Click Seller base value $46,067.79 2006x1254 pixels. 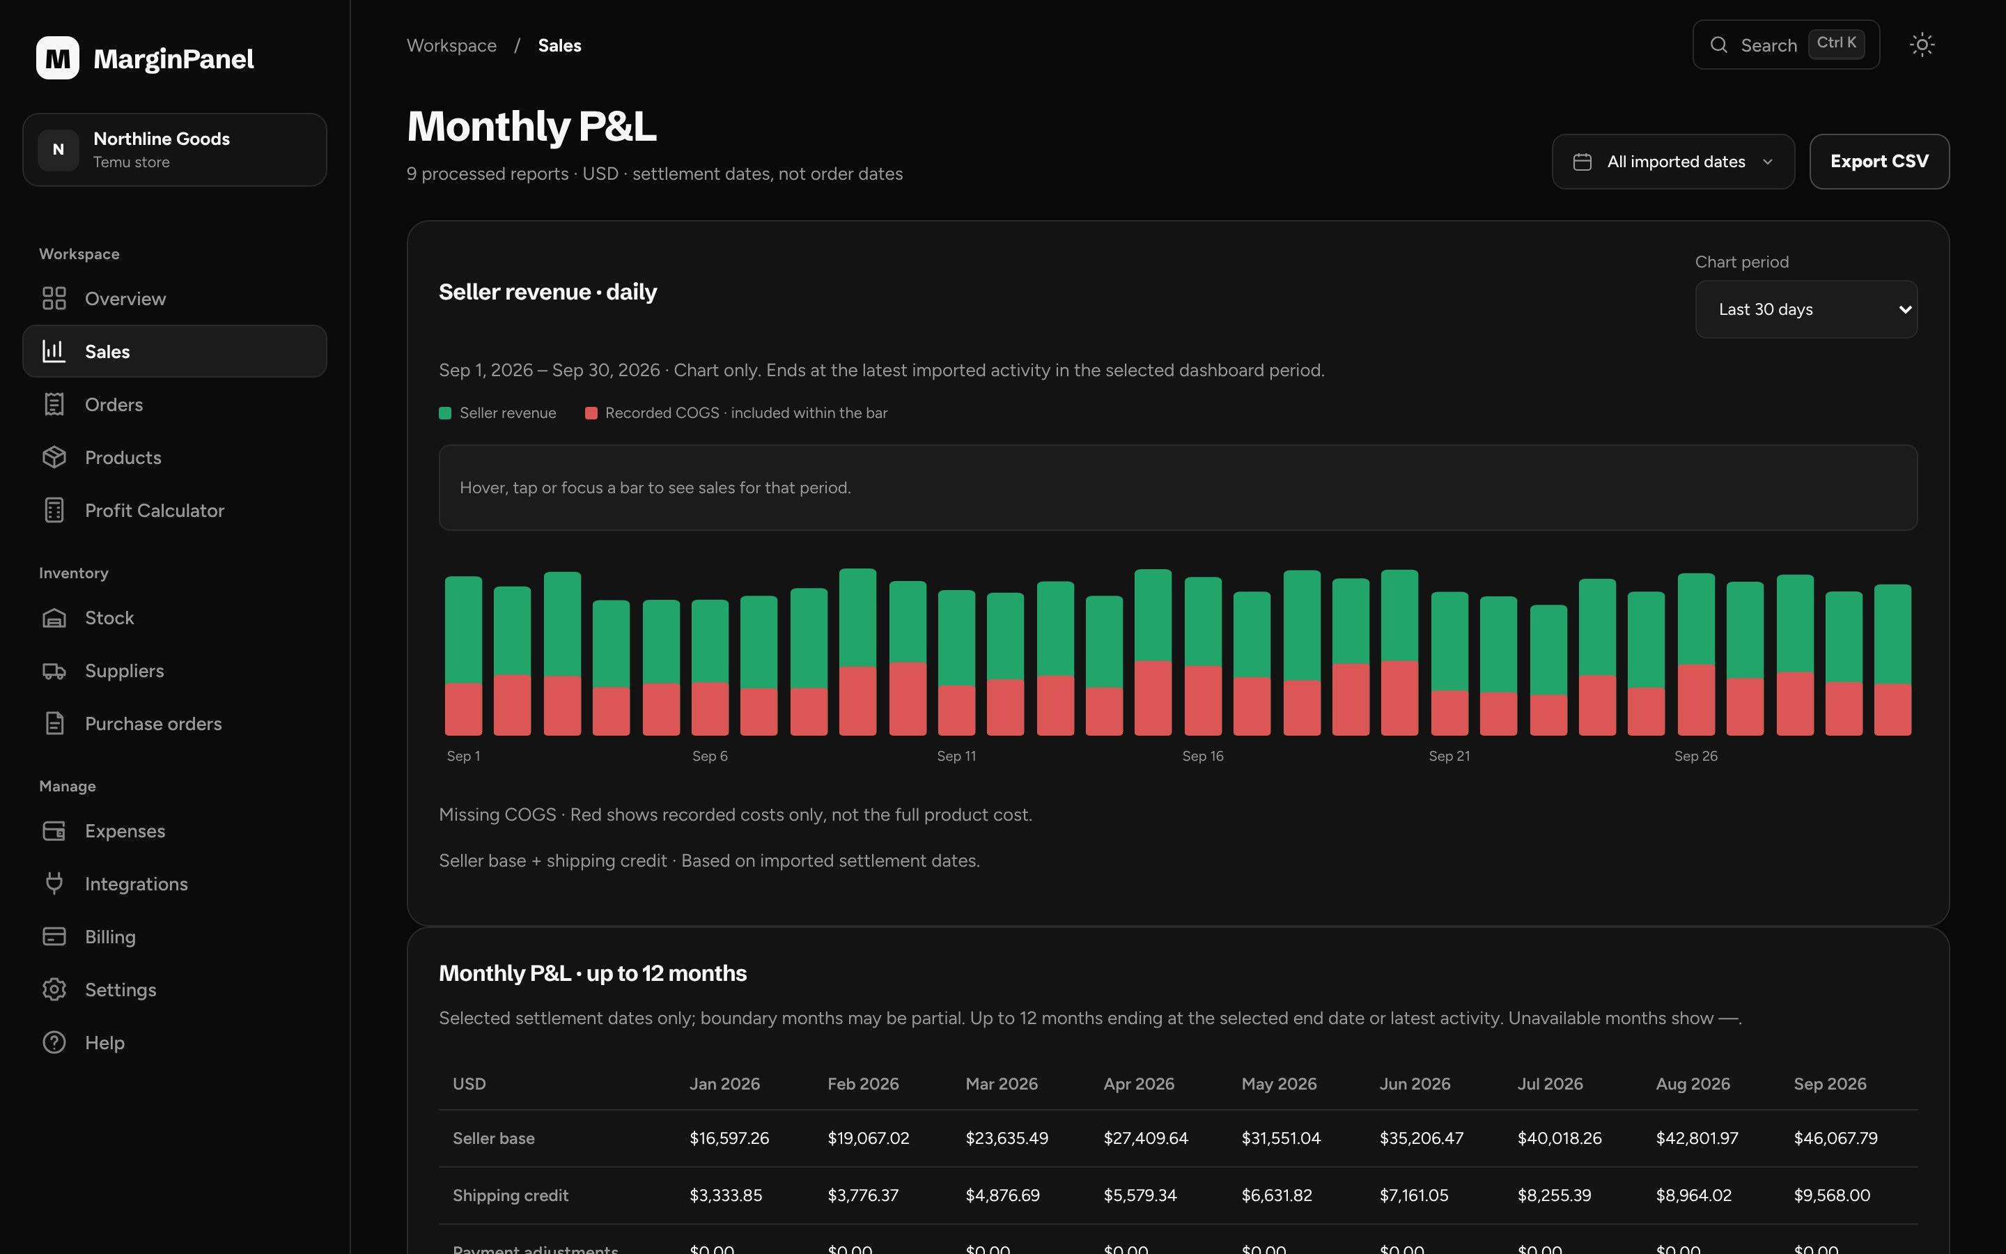point(1835,1139)
